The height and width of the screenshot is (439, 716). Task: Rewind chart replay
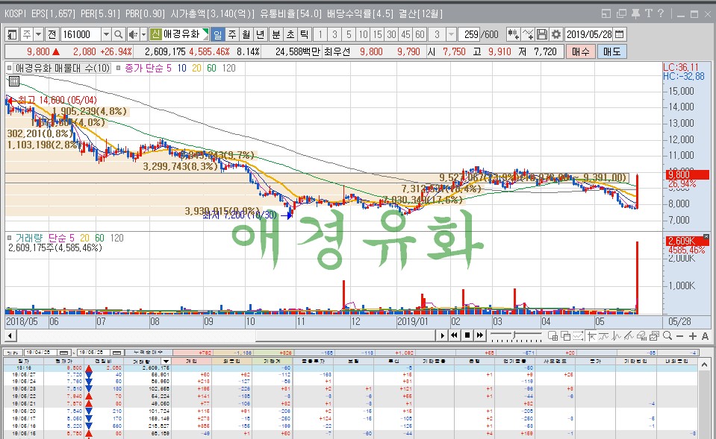click(455, 336)
